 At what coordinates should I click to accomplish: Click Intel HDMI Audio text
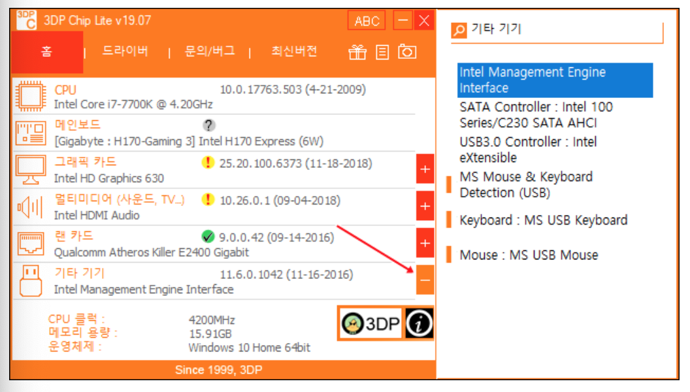97,215
